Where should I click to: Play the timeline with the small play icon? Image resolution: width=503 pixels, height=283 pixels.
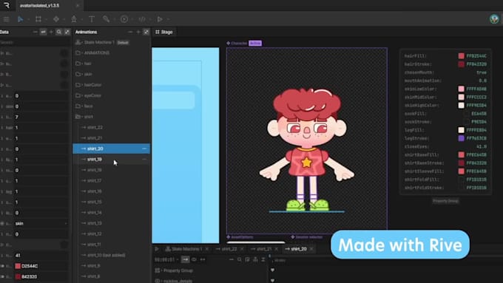click(157, 249)
